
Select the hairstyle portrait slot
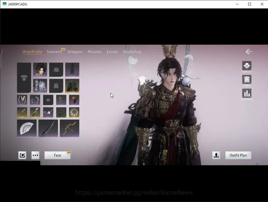point(40,69)
